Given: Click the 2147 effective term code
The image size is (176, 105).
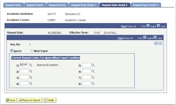Looking at the screenshot, I should 97,33.
